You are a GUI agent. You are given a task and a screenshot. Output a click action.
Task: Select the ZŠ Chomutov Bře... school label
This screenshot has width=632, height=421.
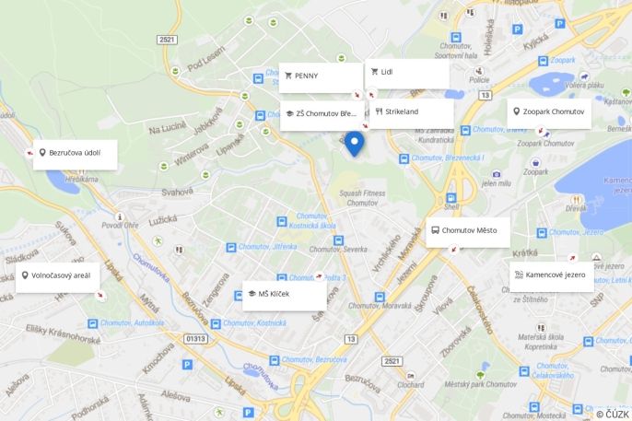[322, 116]
